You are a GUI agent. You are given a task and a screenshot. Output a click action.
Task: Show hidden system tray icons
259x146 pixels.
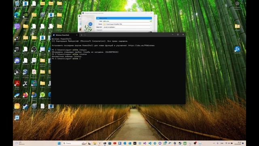click(214, 143)
